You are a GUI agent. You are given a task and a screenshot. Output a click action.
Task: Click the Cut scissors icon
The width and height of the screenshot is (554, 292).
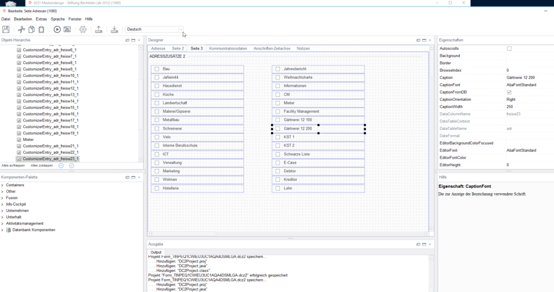[x=22, y=29]
